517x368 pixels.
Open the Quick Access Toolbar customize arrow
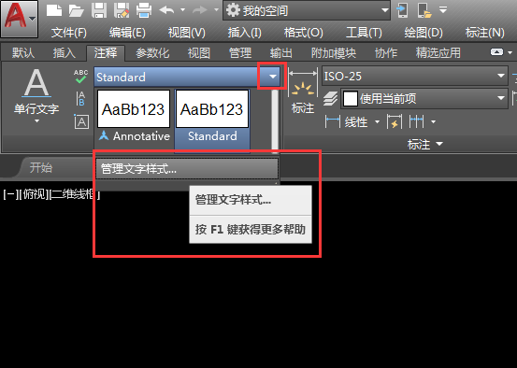tap(443, 10)
